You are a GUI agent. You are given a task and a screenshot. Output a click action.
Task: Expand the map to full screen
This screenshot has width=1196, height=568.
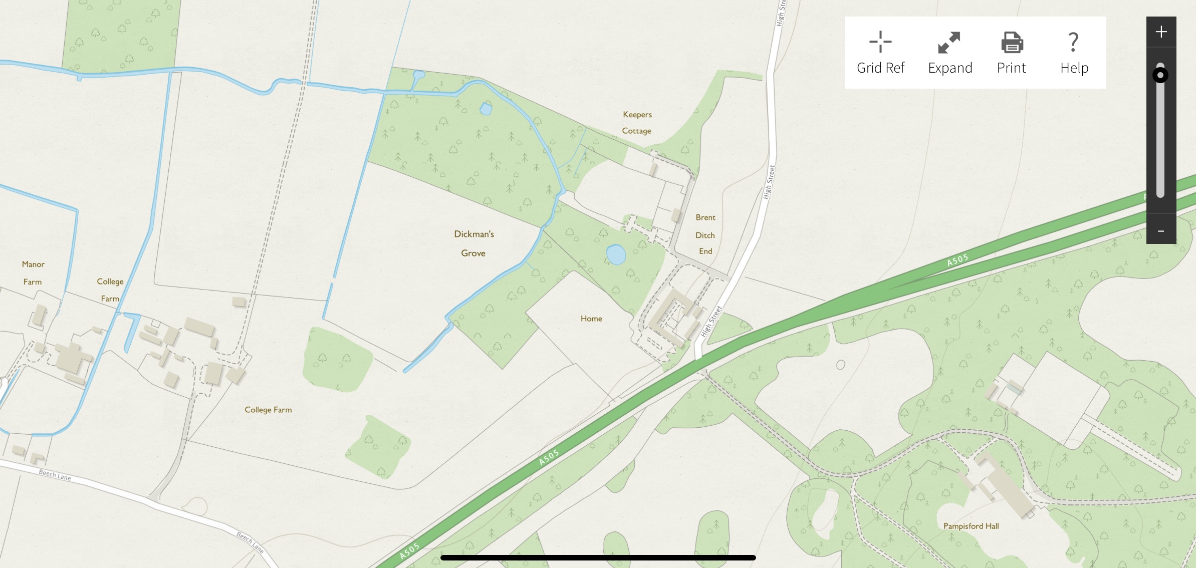tap(949, 43)
